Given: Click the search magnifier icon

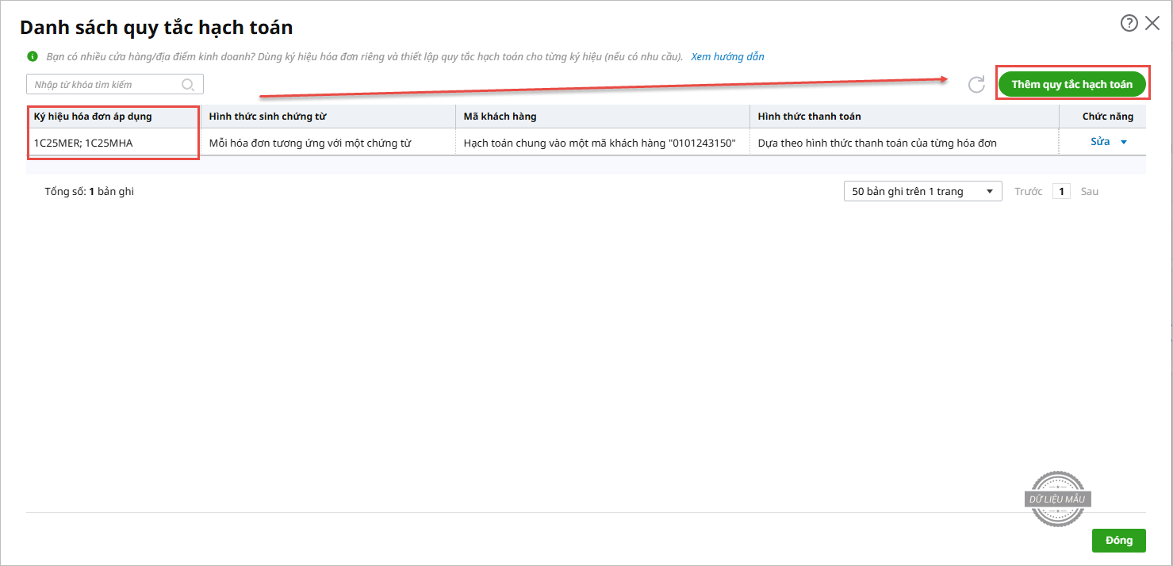Looking at the screenshot, I should 188,85.
